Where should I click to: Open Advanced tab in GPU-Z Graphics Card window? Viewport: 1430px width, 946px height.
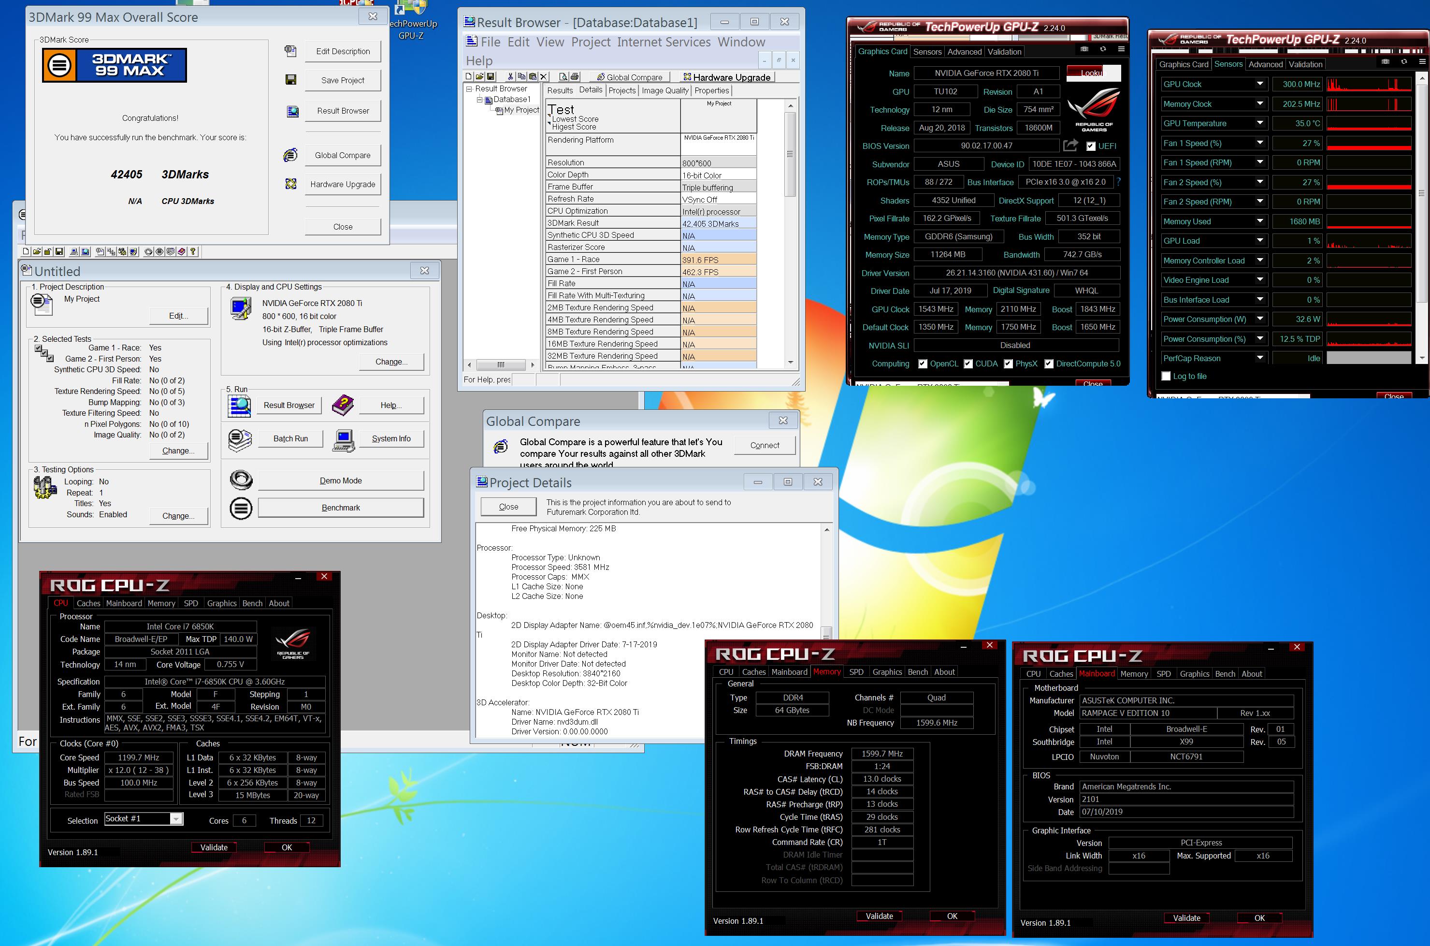click(965, 52)
